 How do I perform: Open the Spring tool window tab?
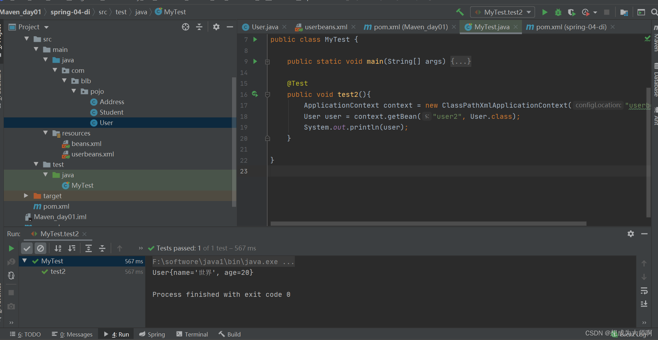[x=152, y=334]
